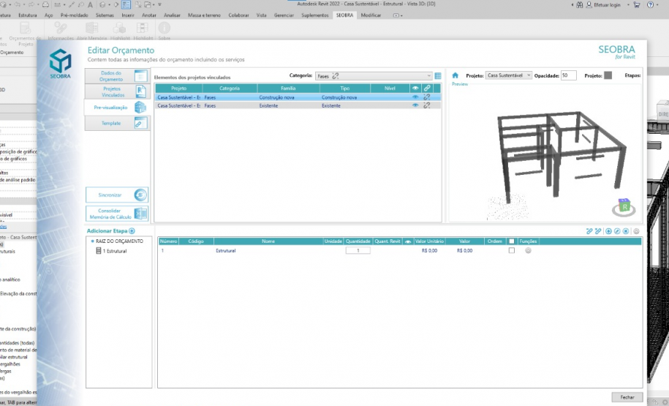Click the gray Projeto color swatch
Viewport: 669px width, 406px height.
click(608, 75)
